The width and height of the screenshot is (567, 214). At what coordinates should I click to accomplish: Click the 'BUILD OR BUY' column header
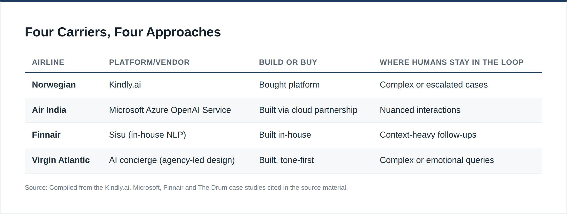(288, 62)
